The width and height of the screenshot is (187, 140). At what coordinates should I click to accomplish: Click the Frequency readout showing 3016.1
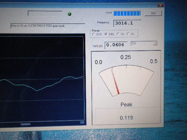click(x=124, y=23)
